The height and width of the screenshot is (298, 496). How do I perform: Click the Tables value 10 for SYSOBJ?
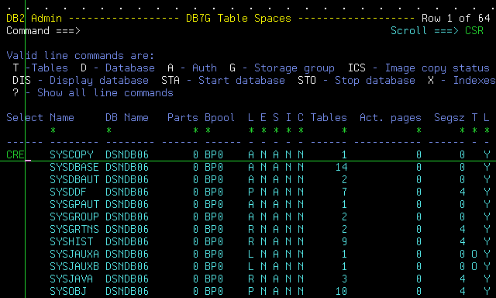[x=341, y=291]
